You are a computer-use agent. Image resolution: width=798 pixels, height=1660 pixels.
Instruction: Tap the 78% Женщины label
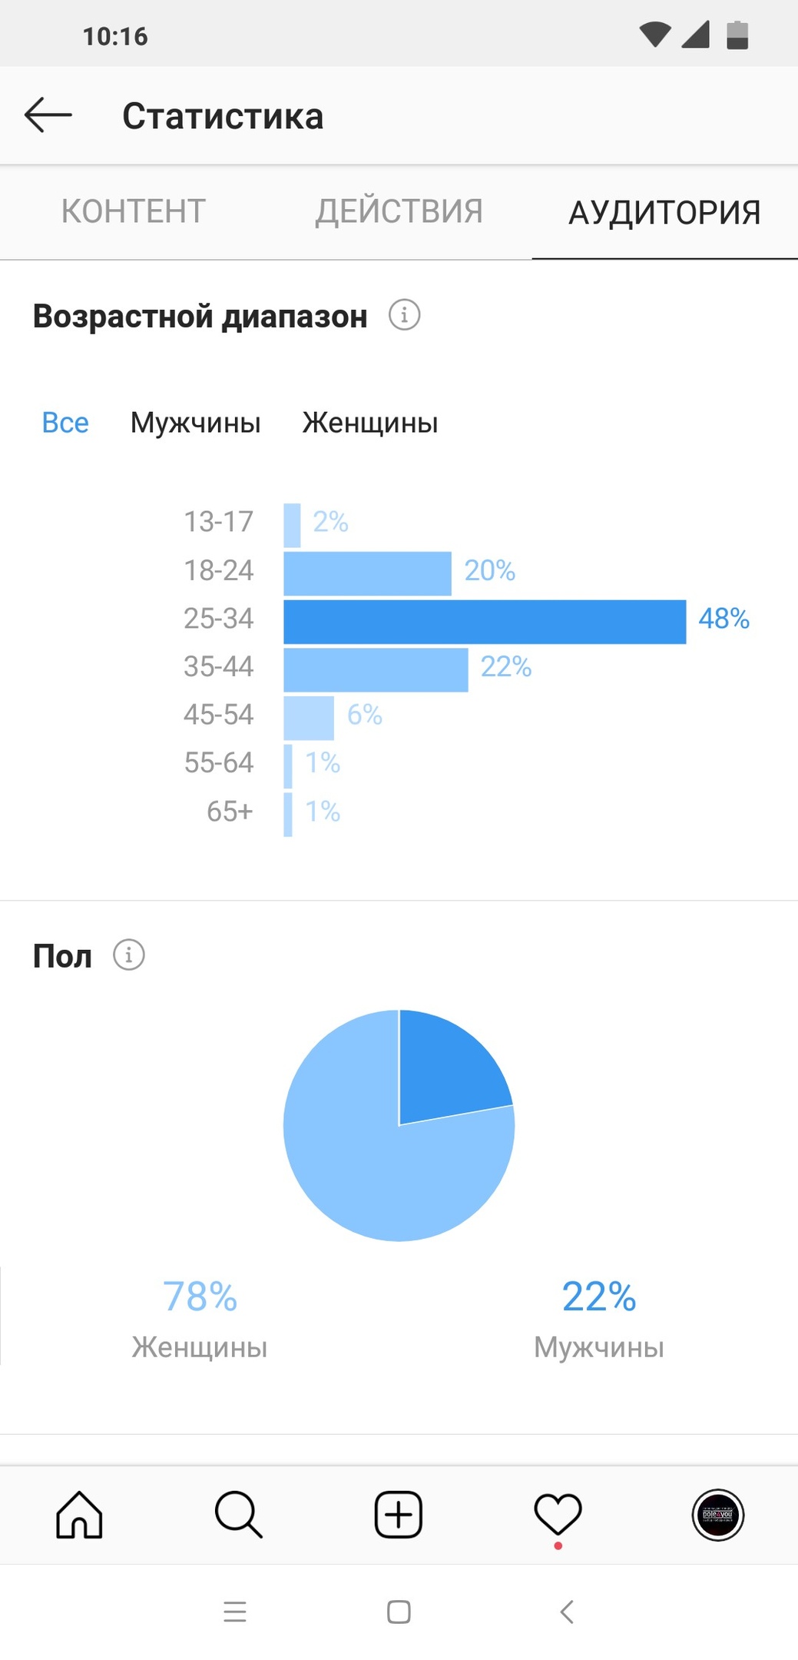[x=200, y=1319]
